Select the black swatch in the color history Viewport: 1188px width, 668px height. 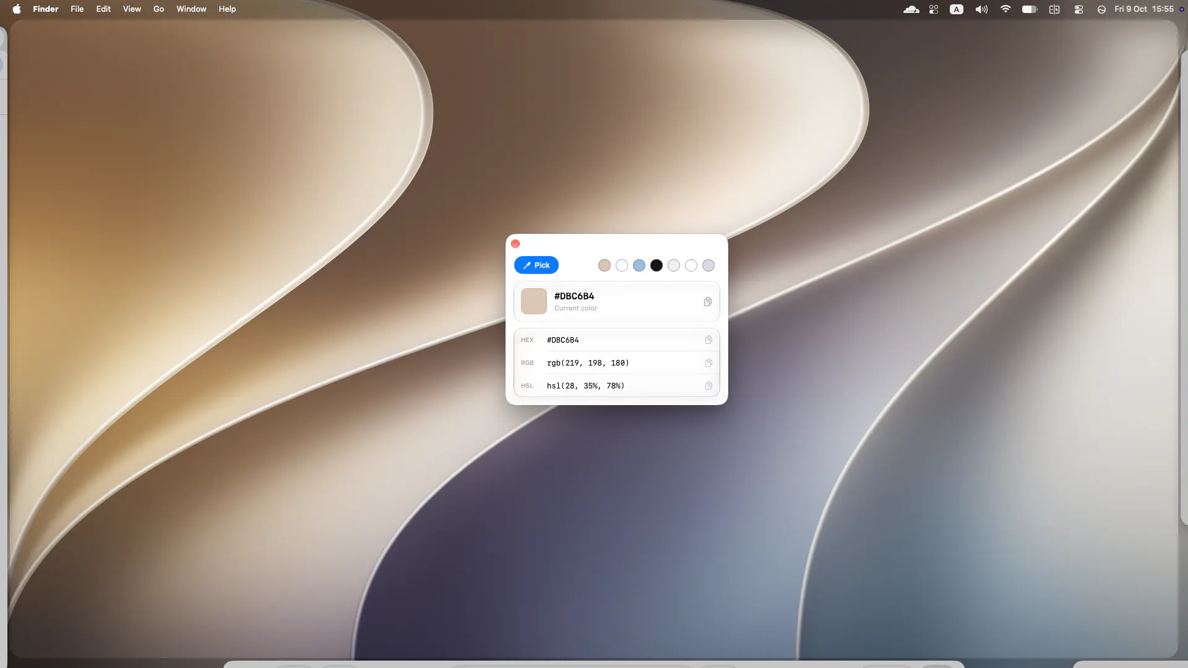[x=656, y=265]
